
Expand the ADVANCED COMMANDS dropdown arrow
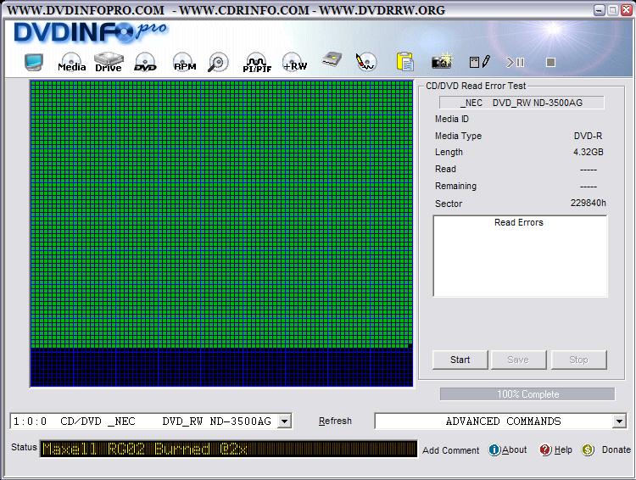point(619,421)
